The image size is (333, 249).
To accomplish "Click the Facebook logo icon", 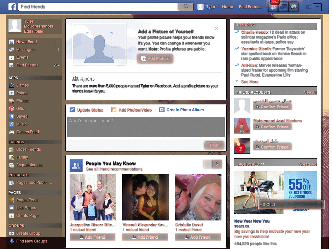I will click(12, 7).
